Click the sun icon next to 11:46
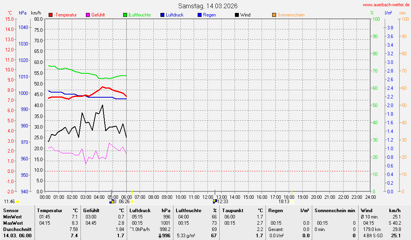411x240 pixels. (x=17, y=202)
